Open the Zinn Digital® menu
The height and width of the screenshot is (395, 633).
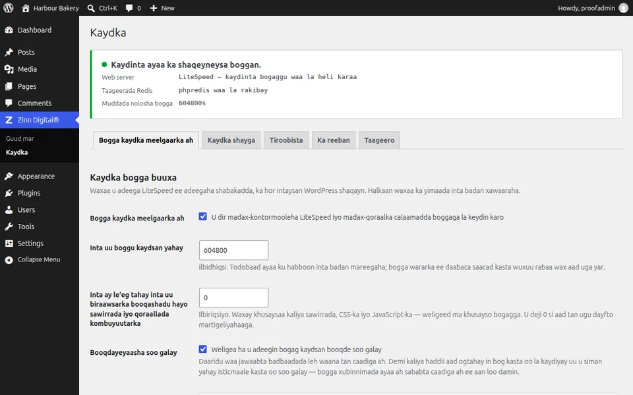40,120
